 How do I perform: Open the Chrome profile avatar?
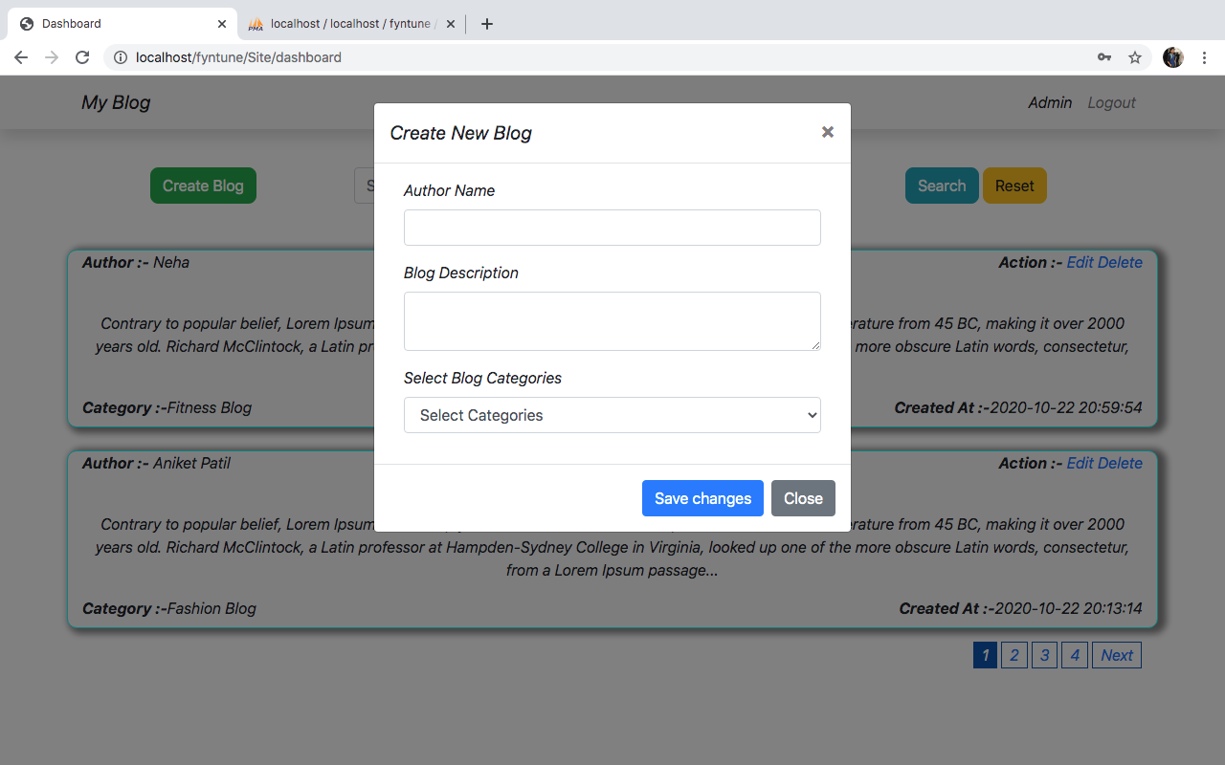1172,57
